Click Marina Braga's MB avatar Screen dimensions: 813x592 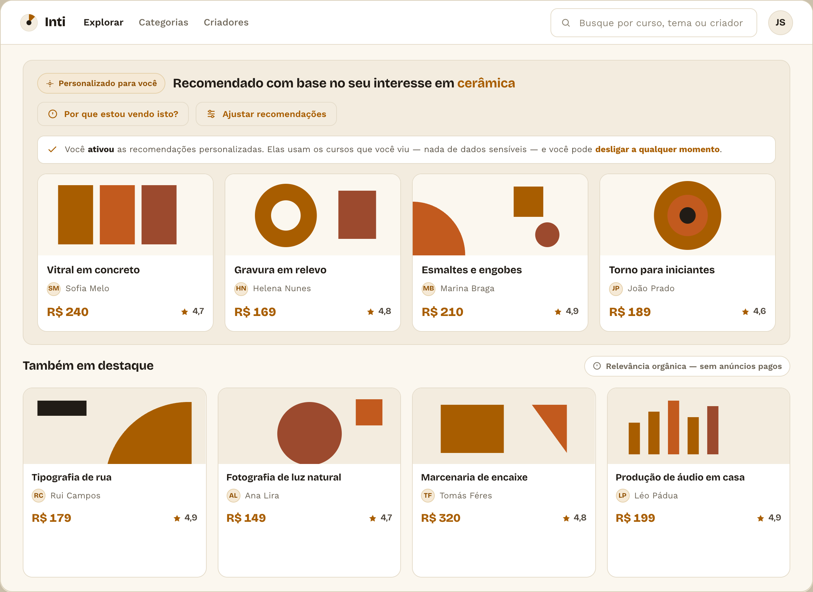tap(429, 289)
